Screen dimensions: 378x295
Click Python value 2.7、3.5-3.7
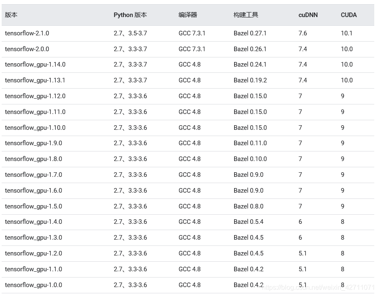click(x=130, y=33)
